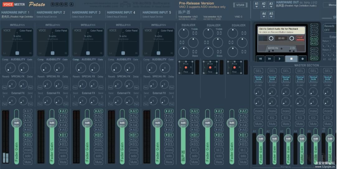337x169 pixels.
Task: Toggle B1 bus routing on Hardware Input 4
Action: (134, 135)
